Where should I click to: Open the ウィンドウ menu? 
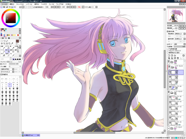point(60,4)
